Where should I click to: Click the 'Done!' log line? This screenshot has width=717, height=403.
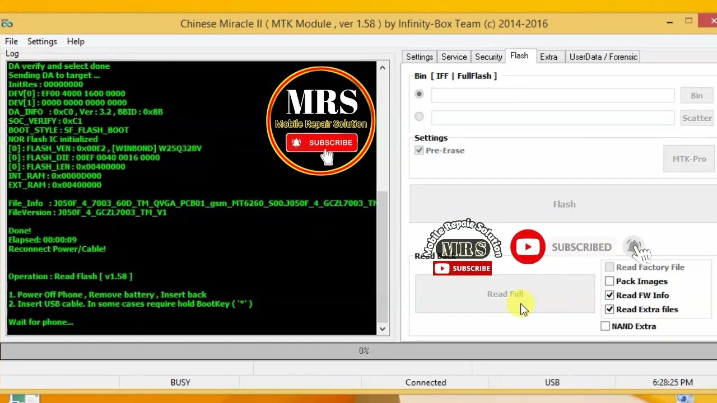[20, 231]
